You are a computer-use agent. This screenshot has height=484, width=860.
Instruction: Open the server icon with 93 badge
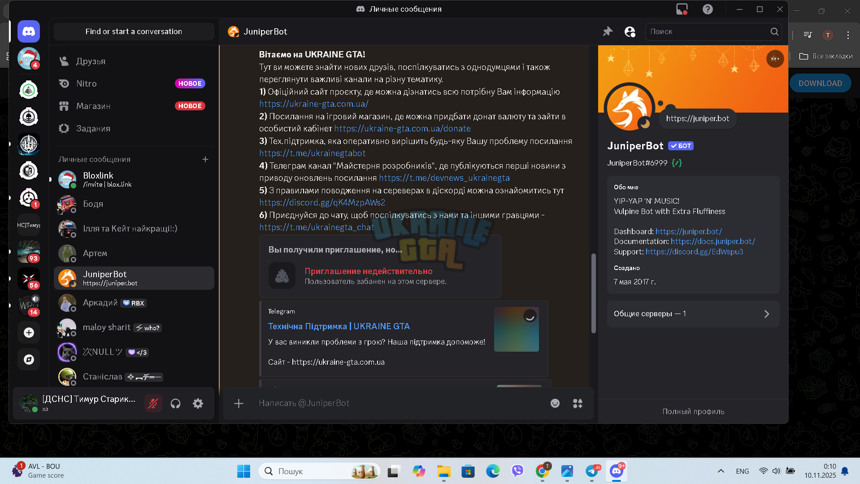click(29, 252)
